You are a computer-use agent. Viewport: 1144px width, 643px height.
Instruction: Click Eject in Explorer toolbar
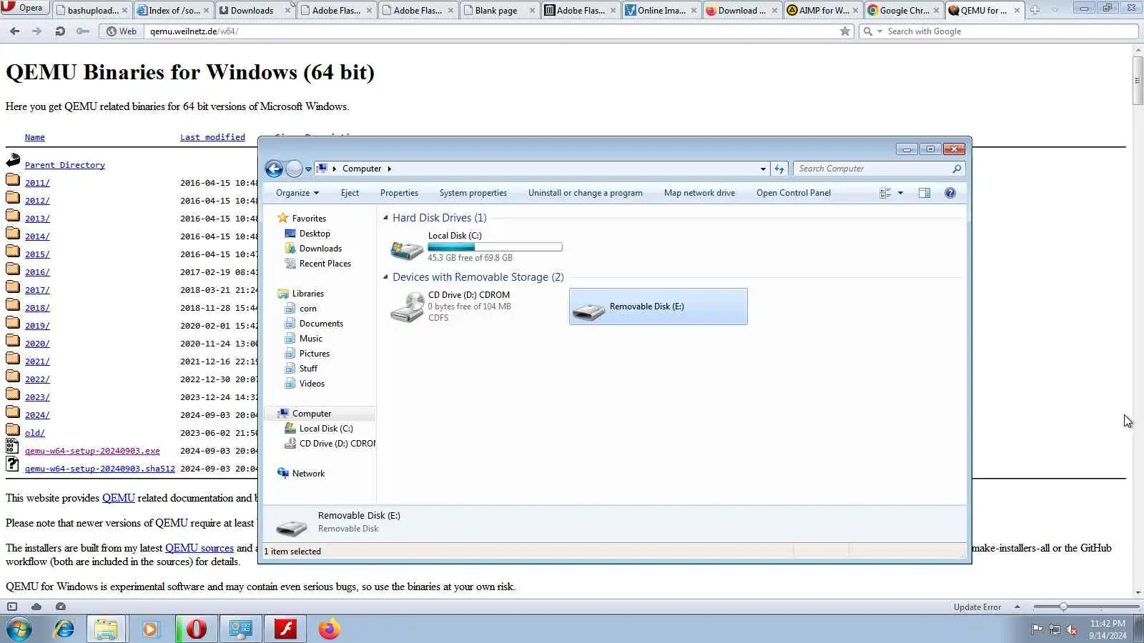pos(350,193)
